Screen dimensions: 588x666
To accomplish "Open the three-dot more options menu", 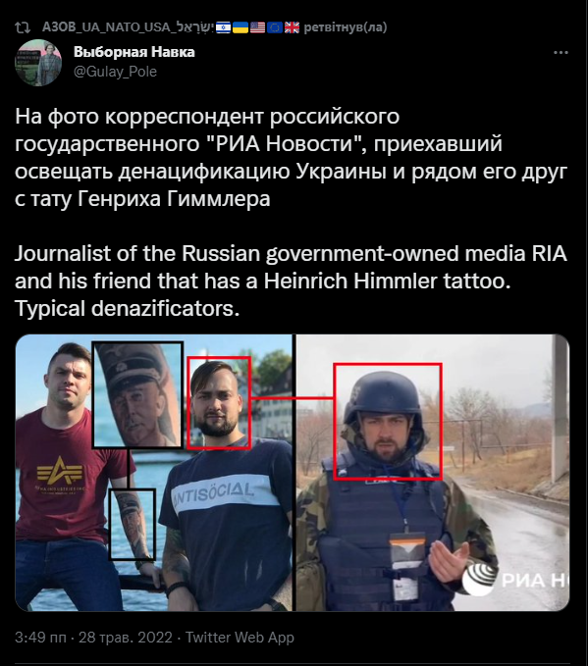I will (561, 53).
